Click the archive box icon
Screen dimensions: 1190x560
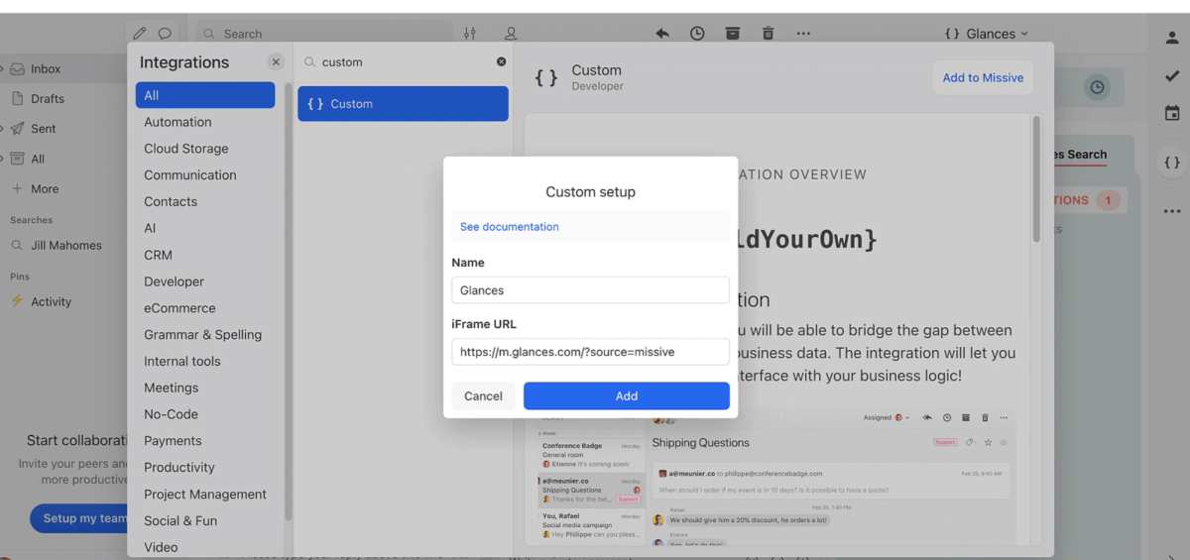pos(733,34)
